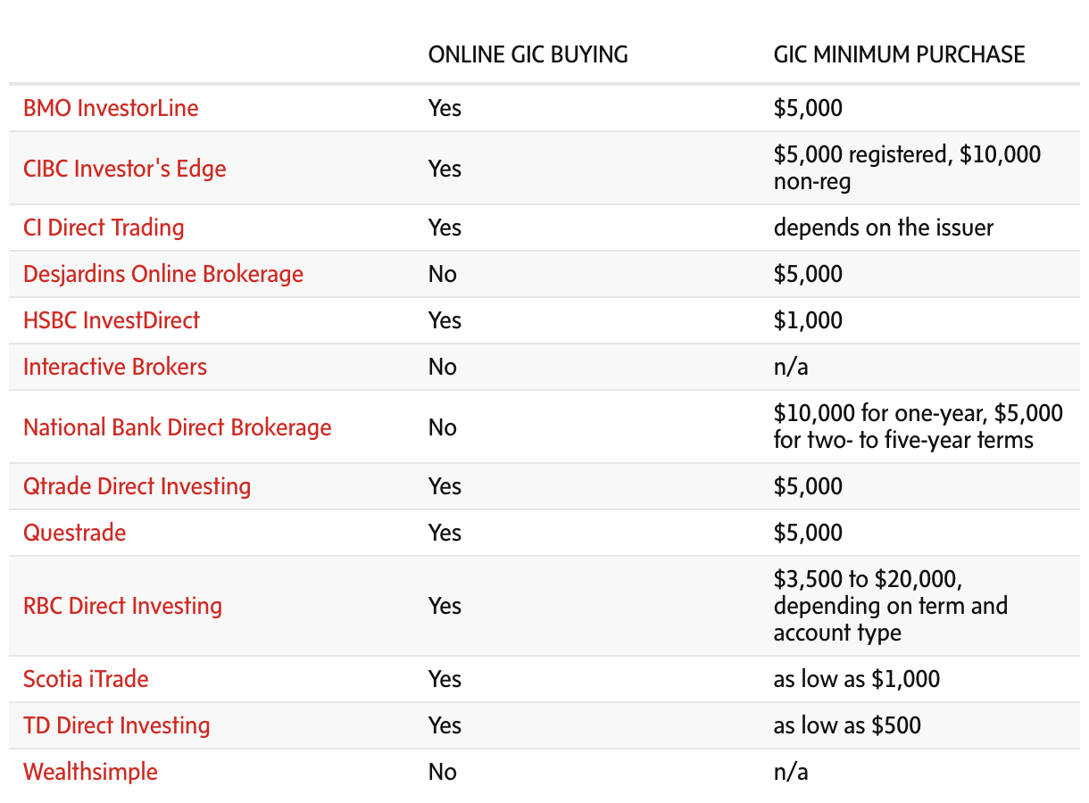Click the Online GIC Buying column header

[x=528, y=54]
